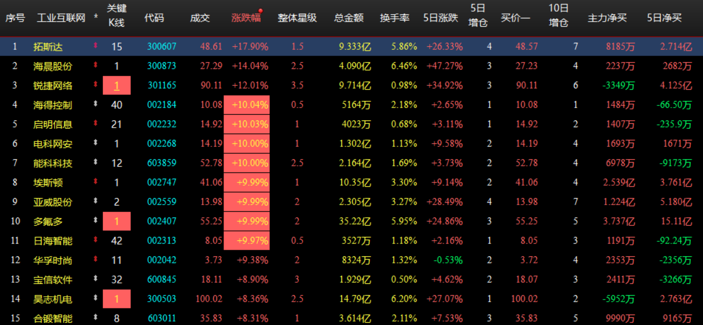Click main net buy value -5952万
Screen dimensions: 703x325
(618, 299)
